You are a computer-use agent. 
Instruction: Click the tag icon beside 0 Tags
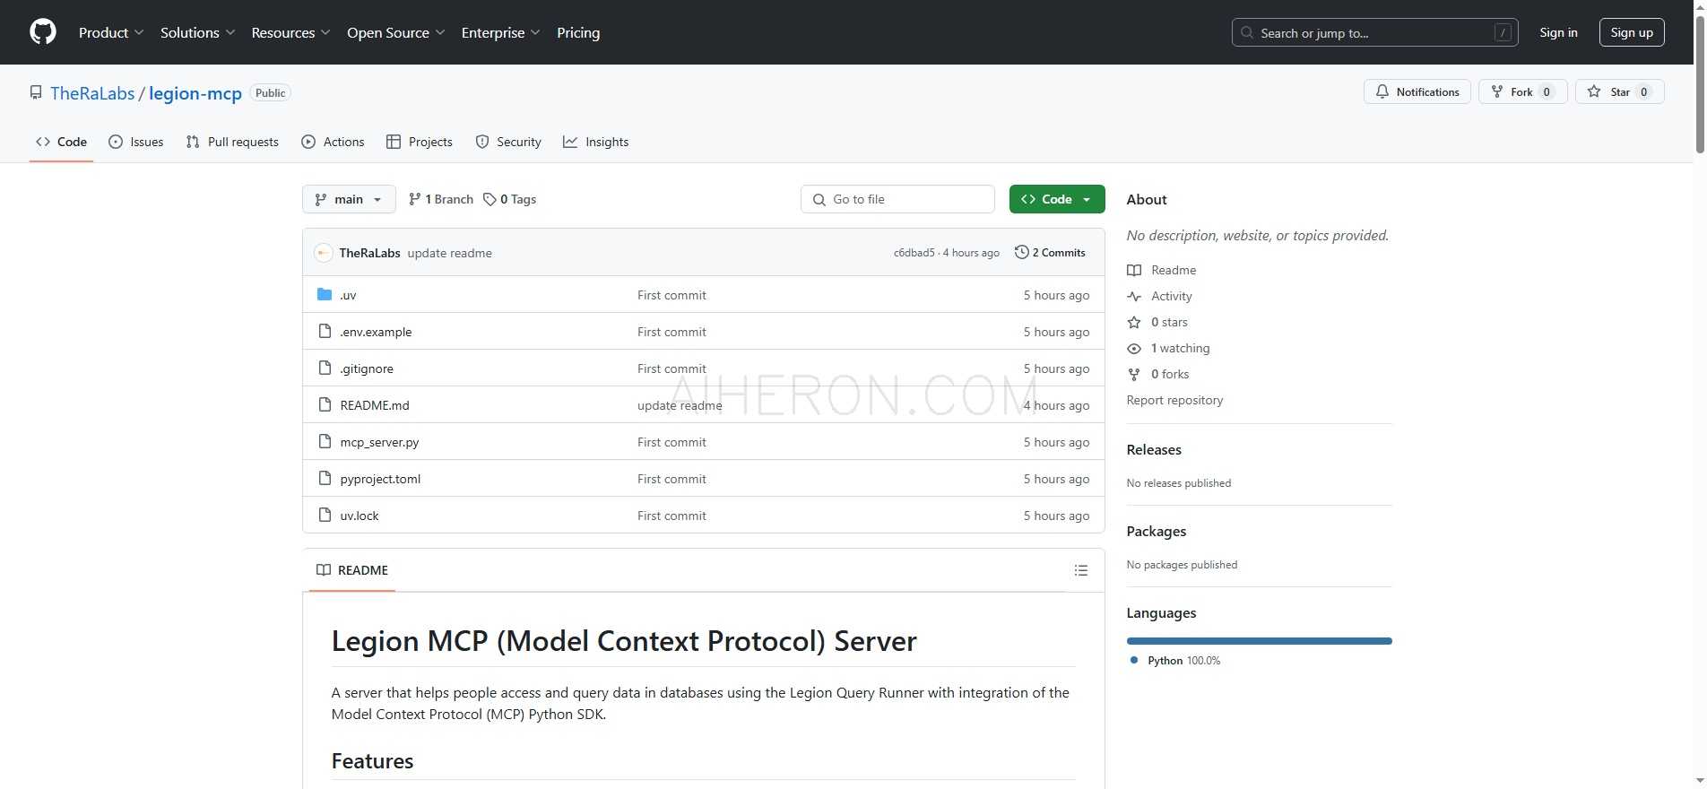tap(490, 199)
